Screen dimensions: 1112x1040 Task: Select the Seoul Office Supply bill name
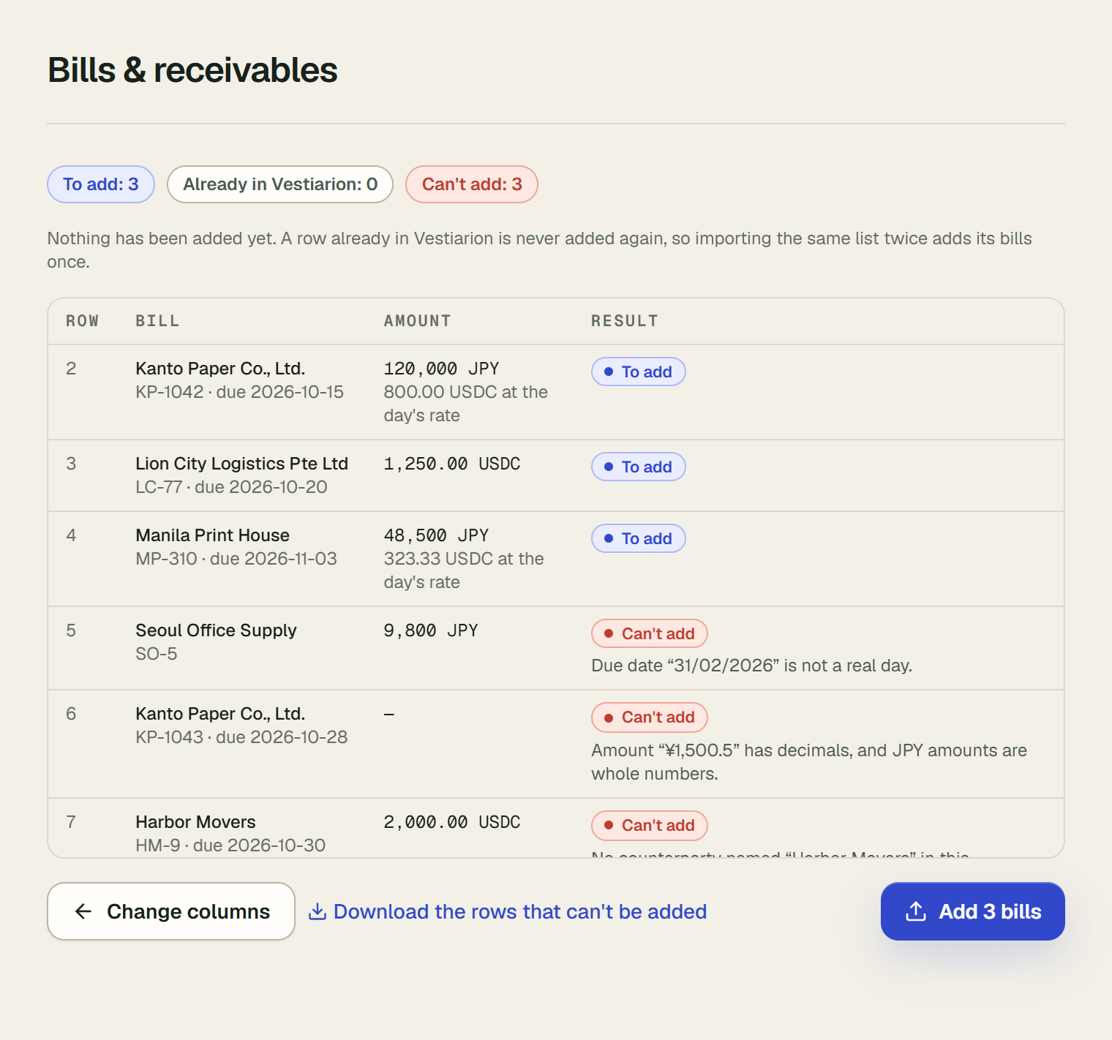tap(217, 630)
